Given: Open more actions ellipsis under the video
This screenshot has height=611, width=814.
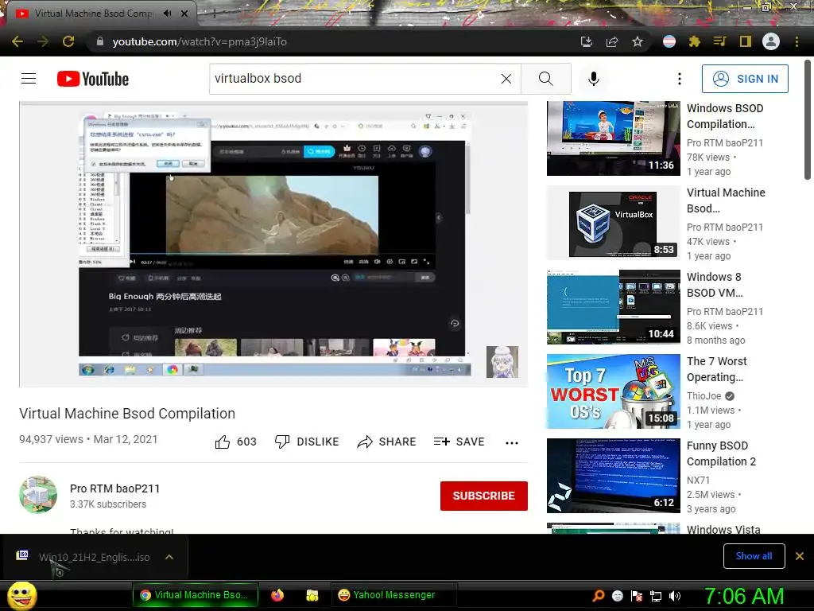Looking at the screenshot, I should point(512,442).
